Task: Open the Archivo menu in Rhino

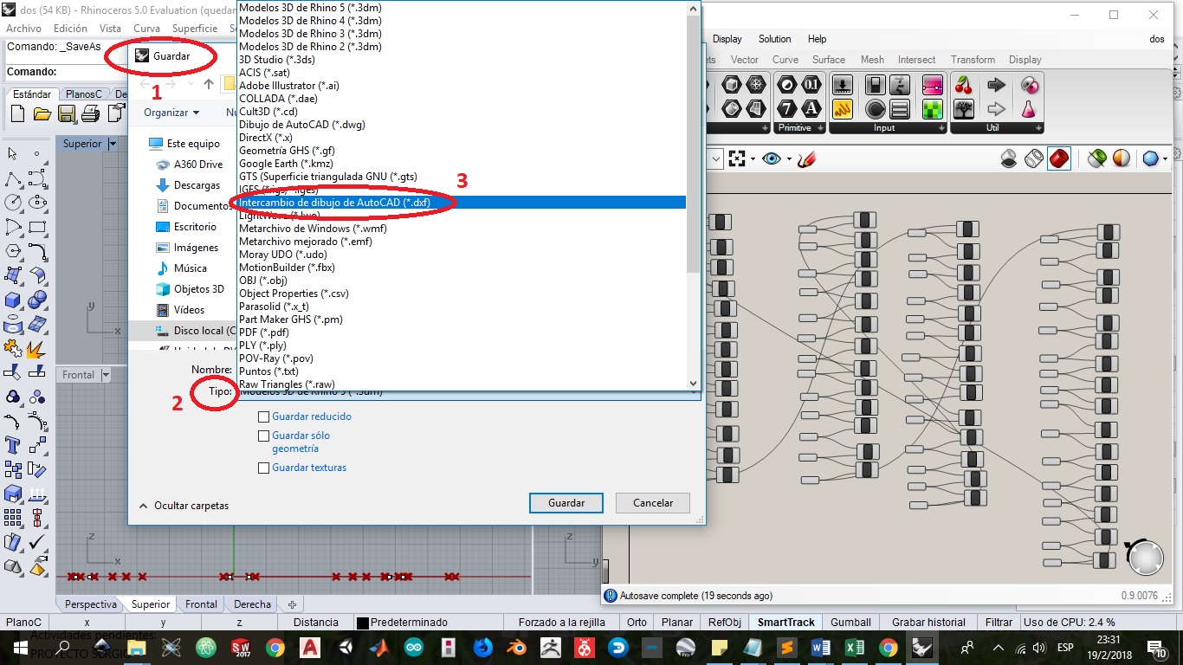Action: [x=23, y=29]
